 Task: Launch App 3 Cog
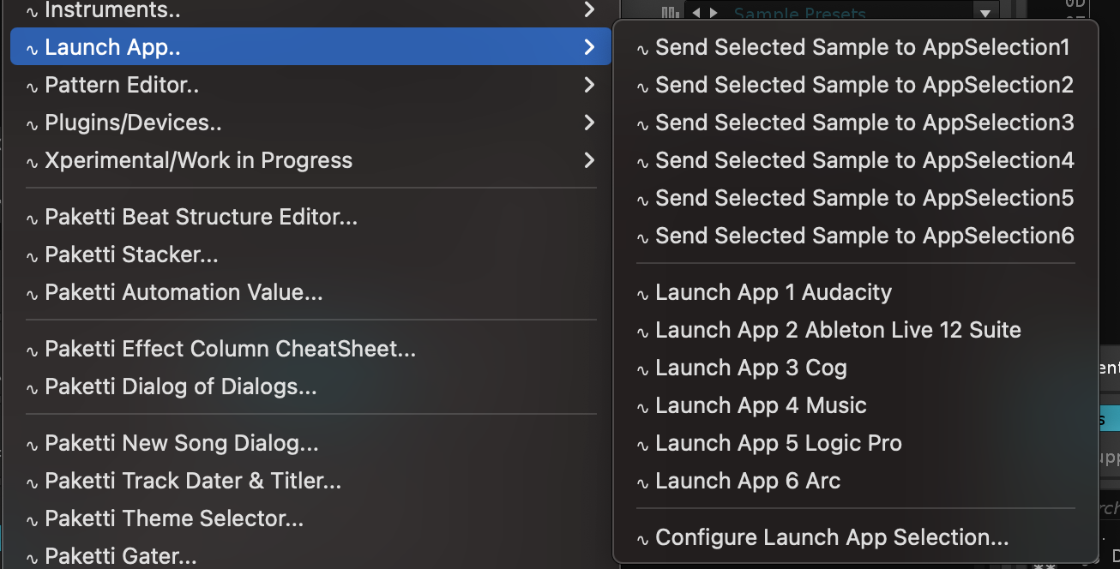click(x=750, y=368)
